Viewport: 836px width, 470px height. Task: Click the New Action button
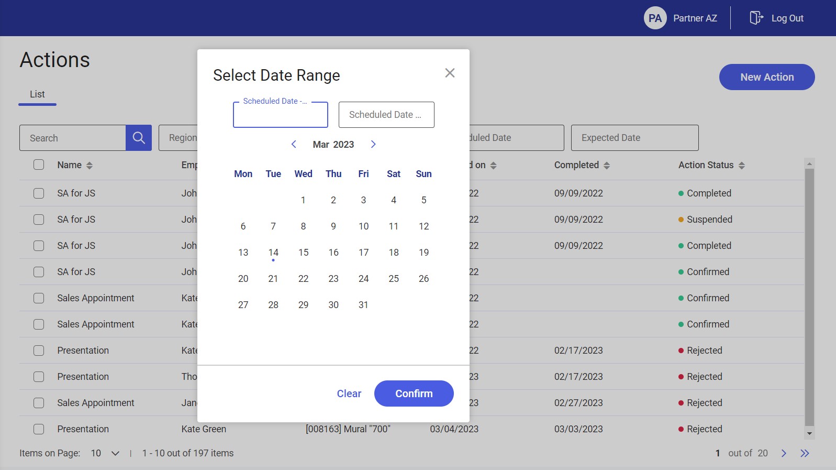[767, 77]
